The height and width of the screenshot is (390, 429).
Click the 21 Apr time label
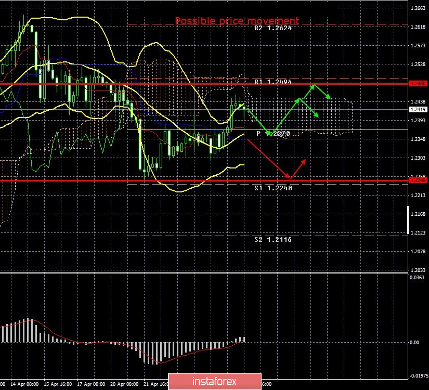[x=155, y=384]
